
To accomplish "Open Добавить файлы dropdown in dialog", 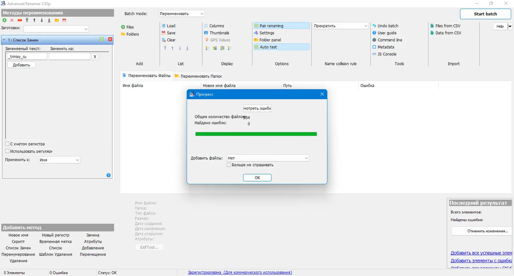I will [x=268, y=158].
